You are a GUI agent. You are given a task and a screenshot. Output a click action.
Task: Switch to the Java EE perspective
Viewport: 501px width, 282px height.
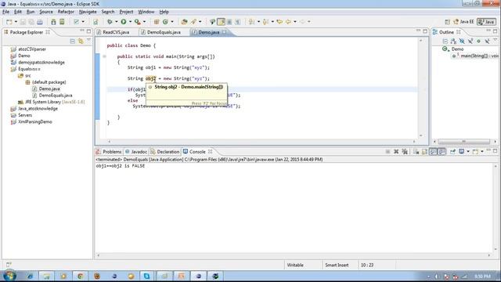[x=464, y=22]
